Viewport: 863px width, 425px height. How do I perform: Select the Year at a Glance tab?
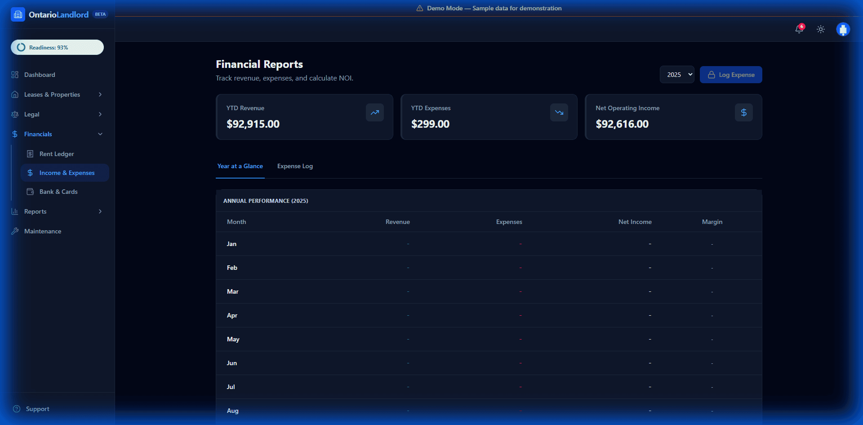(240, 166)
